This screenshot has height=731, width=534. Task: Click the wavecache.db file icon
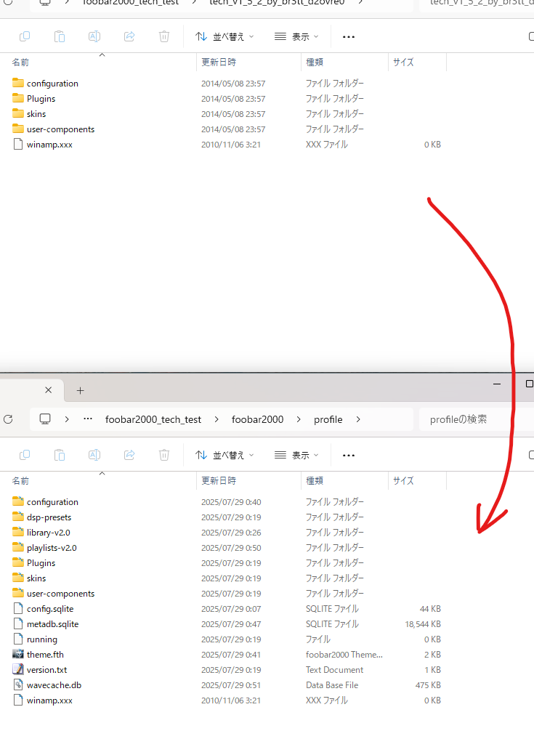[17, 684]
